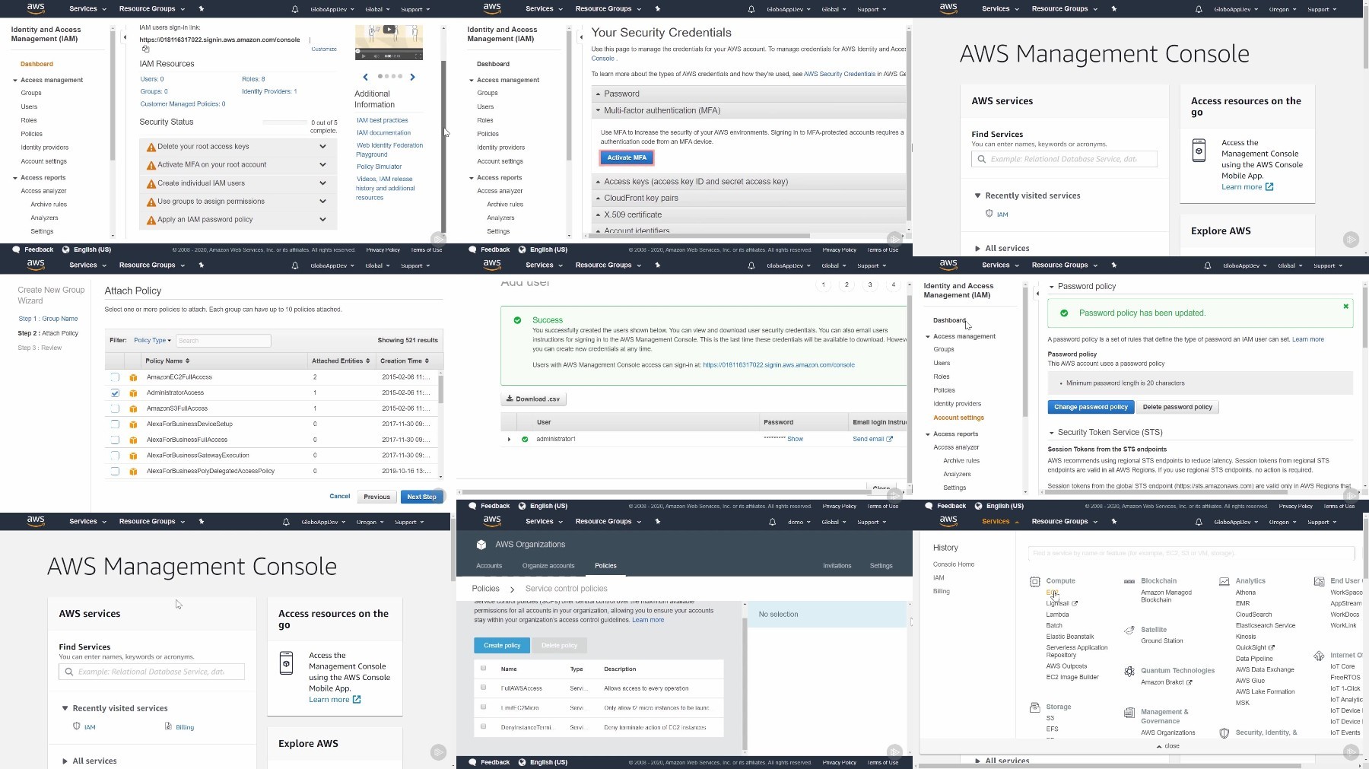Click Next Step in the group wizard
1369x769 pixels.
pyautogui.click(x=421, y=497)
